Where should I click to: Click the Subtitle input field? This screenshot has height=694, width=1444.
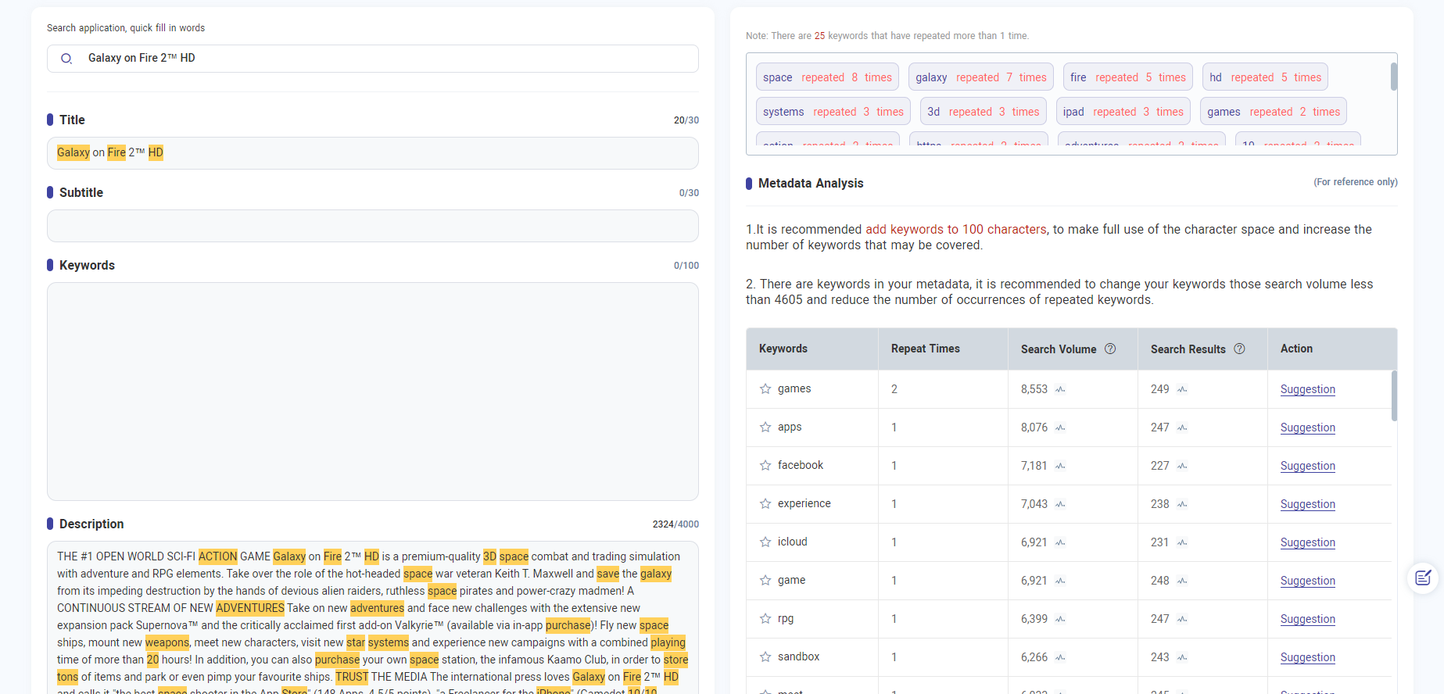click(372, 226)
